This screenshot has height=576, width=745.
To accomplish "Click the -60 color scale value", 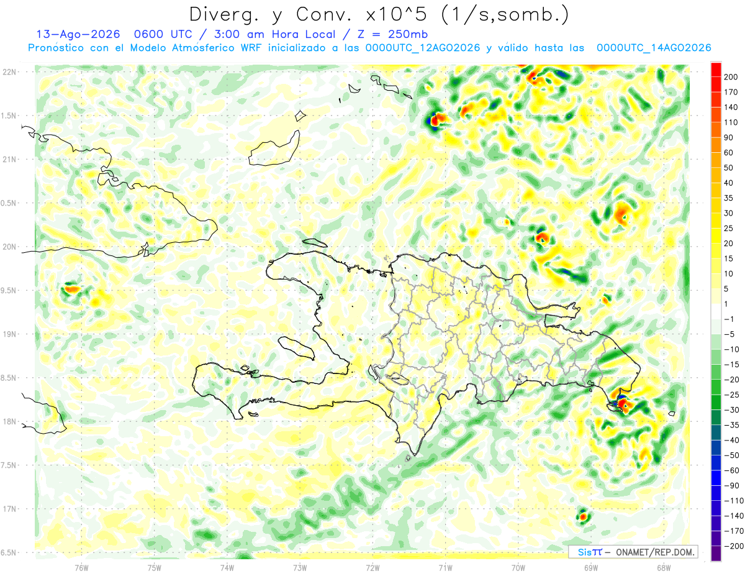I will click(x=733, y=470).
